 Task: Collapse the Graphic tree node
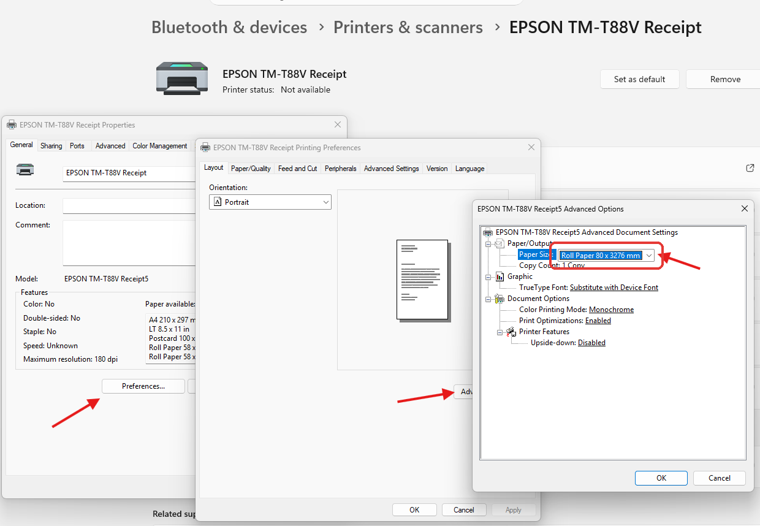(x=488, y=277)
